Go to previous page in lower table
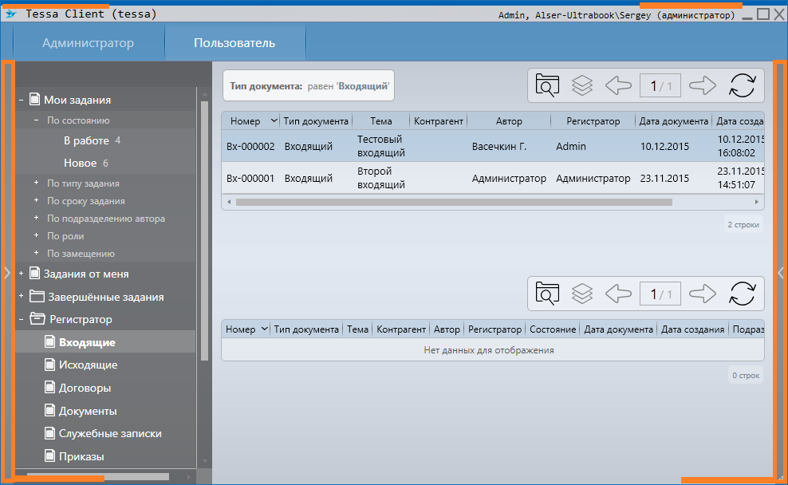Image resolution: width=788 pixels, height=485 pixels. (618, 294)
